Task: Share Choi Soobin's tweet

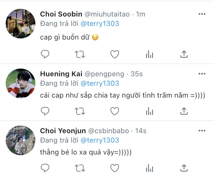Action: point(184,54)
